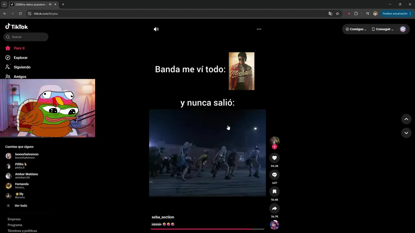
Task: Open the three-dots video options menu
Action: pyautogui.click(x=259, y=29)
